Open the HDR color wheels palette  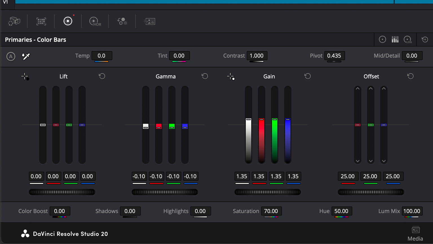coord(95,21)
